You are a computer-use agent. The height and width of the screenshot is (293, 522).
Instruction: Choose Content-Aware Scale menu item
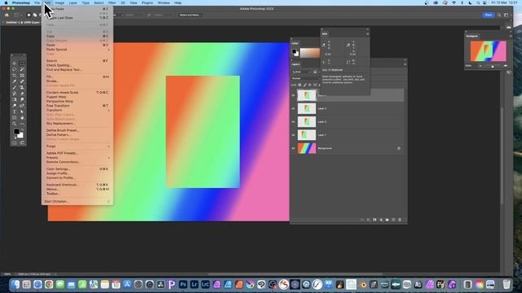pyautogui.click(x=77, y=92)
